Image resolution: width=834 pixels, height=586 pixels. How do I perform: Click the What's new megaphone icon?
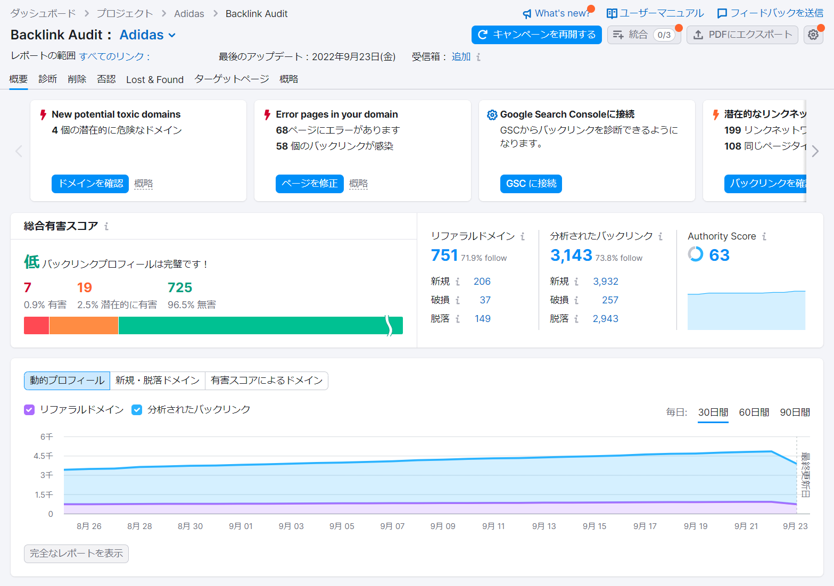[527, 14]
